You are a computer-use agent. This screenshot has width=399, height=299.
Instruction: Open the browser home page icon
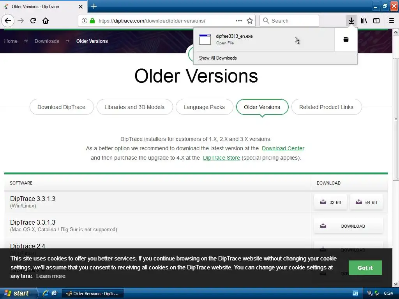46,21
